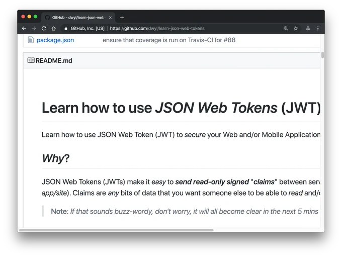Open the package.json file link

click(55, 40)
